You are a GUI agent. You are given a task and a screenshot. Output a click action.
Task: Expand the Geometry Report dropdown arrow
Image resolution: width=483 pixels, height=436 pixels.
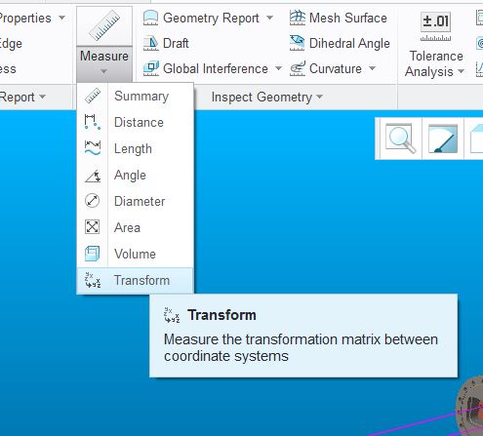pyautogui.click(x=269, y=18)
